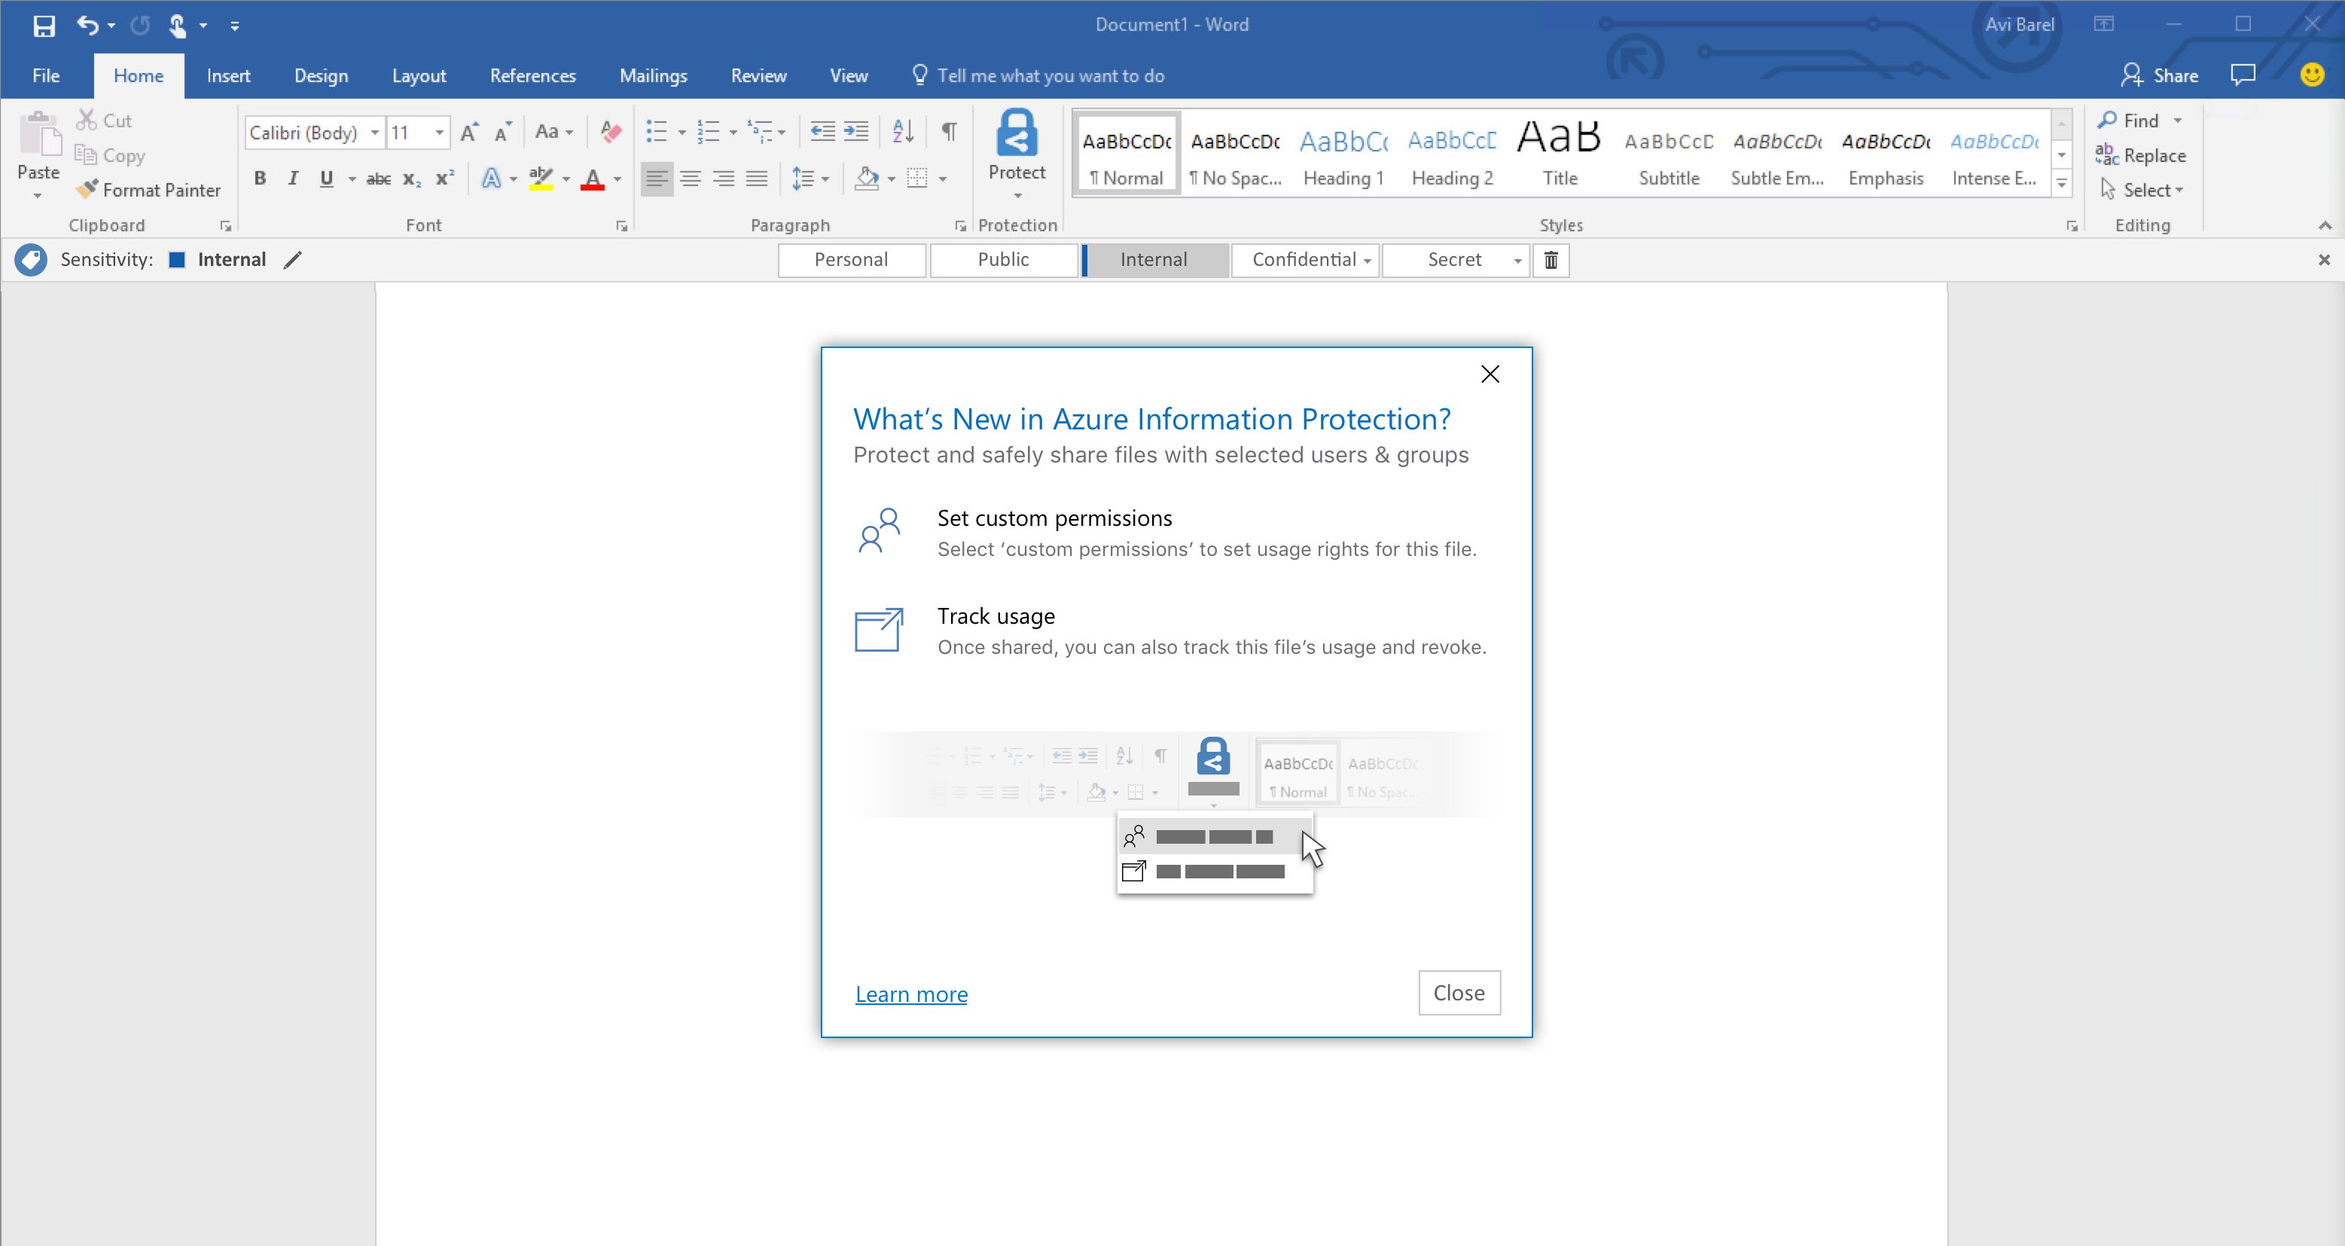This screenshot has height=1246, width=2345.
Task: Switch to the Layout tab
Action: pos(419,75)
